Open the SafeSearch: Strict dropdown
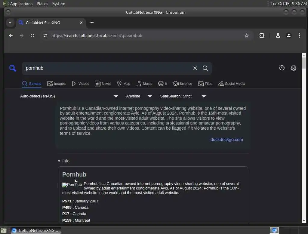308x234 pixels. point(183,96)
